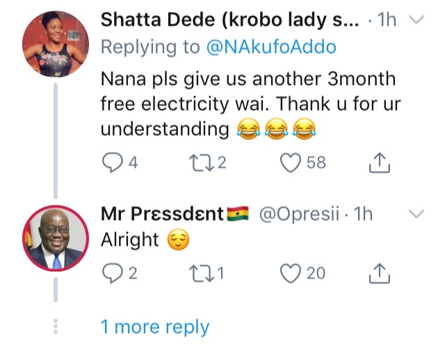Screen dimensions: 445x353
Task: Open Shatta Dede's profile picture
Action: click(54, 42)
